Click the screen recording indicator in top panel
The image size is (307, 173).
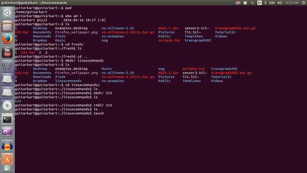238,2
